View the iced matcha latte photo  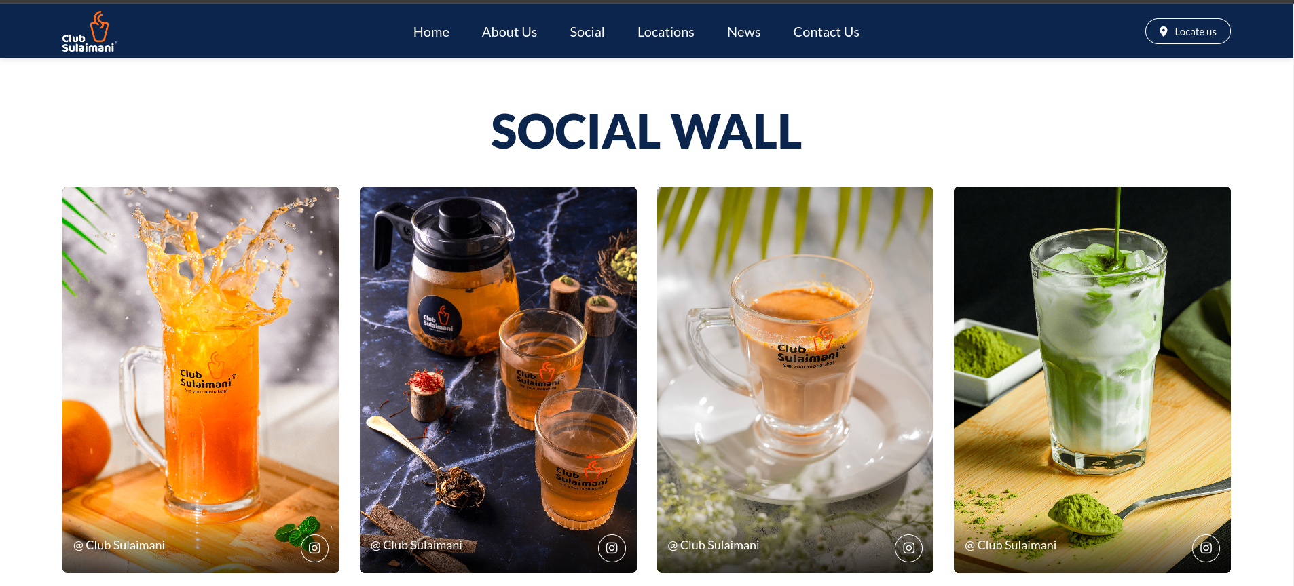pyautogui.click(x=1092, y=380)
